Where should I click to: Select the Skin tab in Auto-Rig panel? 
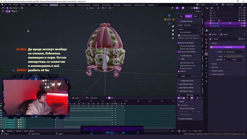click(x=188, y=16)
